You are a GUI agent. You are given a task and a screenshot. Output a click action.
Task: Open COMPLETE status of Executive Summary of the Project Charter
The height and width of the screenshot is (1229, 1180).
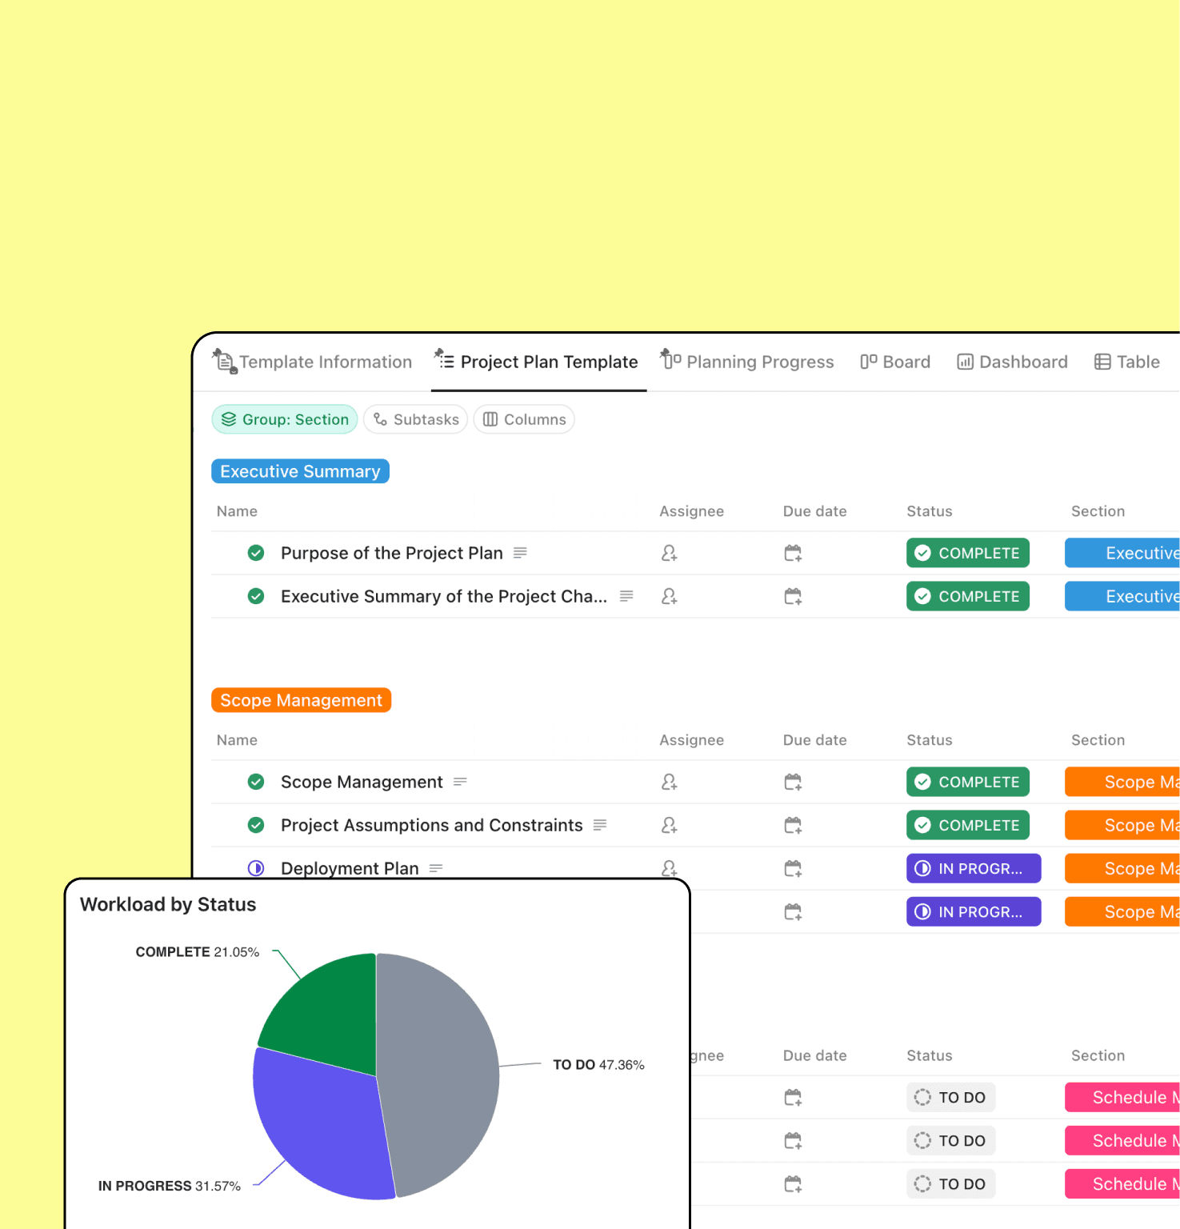[968, 596]
